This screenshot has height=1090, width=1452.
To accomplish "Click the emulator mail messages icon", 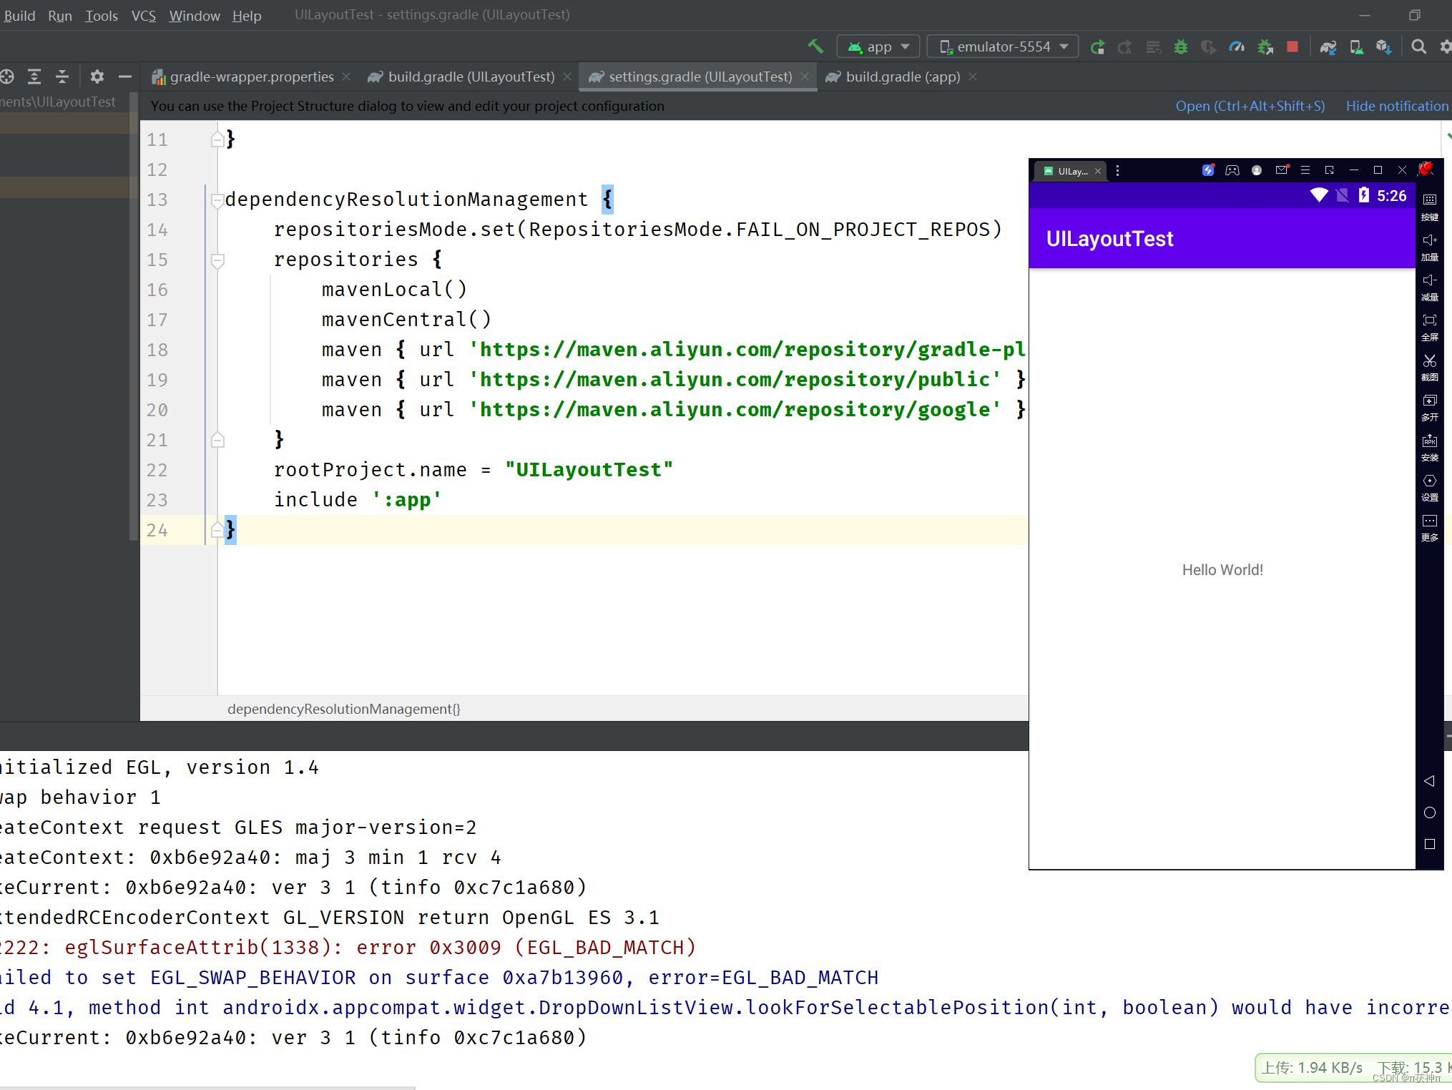I will [x=1282, y=170].
